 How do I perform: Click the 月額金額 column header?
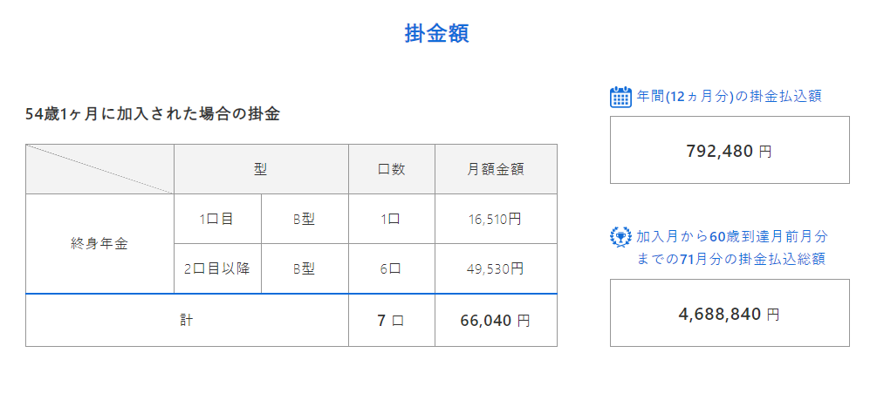pyautogui.click(x=496, y=169)
